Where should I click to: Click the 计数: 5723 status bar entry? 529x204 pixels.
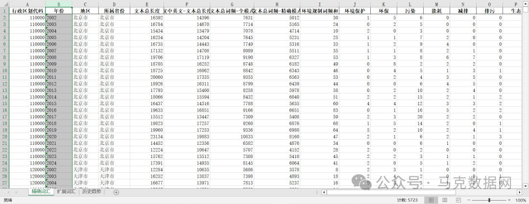[x=407, y=200]
